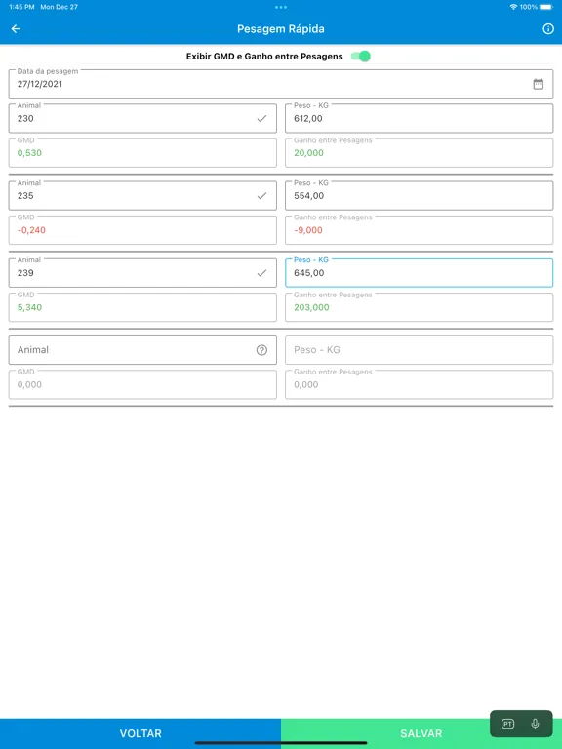Screen dimensions: 562x749
Task: Tap Exibir GMD e Ganho entre Pesagens label
Action: [x=264, y=57]
